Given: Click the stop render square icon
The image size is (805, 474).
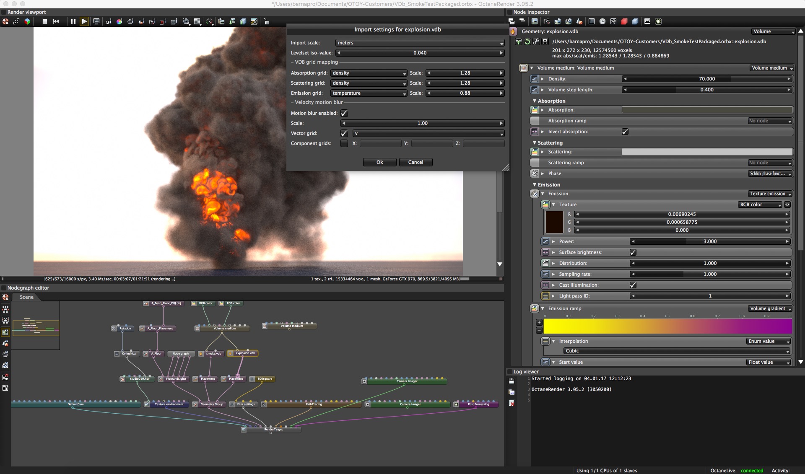Looking at the screenshot, I should tap(45, 21).
